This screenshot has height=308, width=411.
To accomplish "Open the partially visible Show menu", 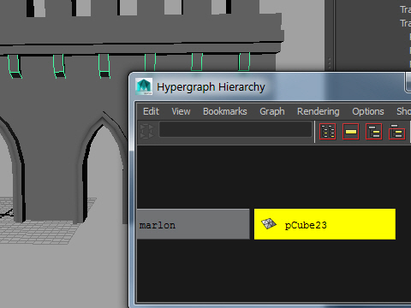I will (x=403, y=111).
